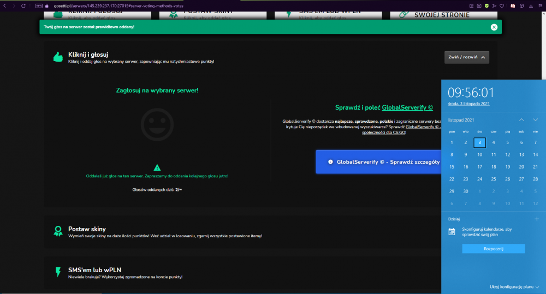Click the 09:56:01 clock display
This screenshot has width=546, height=294.
471,93
